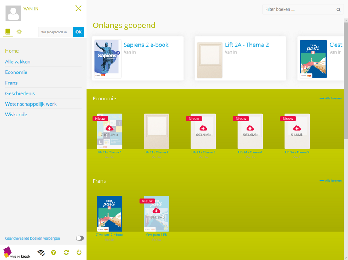Viewport: 348px width, 260px height.
Task: Download Lift 2A - Thema 3 cloud icon
Action: [203, 128]
